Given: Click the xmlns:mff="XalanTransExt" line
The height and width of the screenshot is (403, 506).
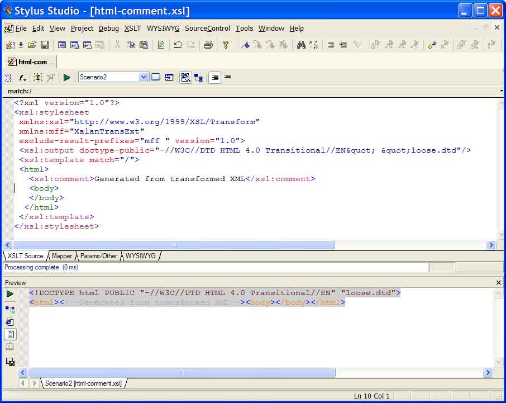Looking at the screenshot, I should click(x=82, y=131).
